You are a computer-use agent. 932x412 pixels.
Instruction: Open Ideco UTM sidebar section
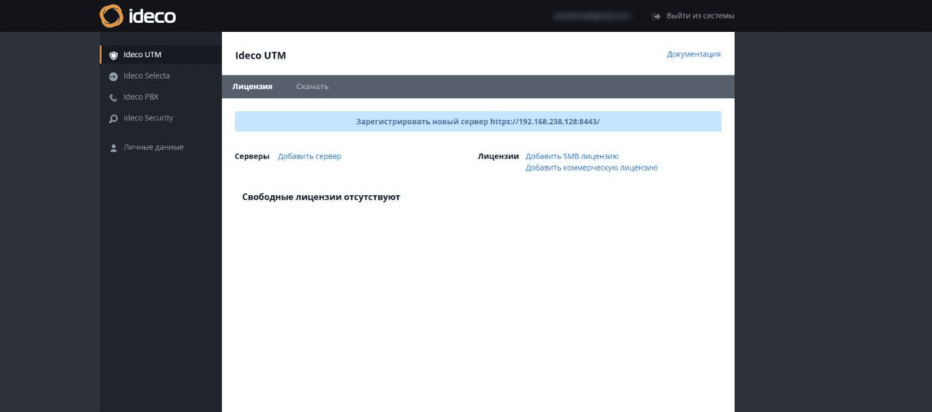point(161,55)
